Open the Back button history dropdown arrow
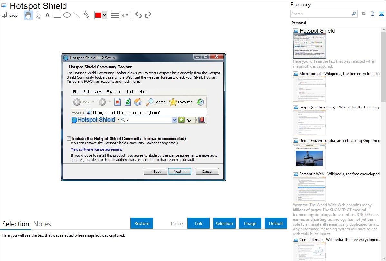 tap(93, 102)
